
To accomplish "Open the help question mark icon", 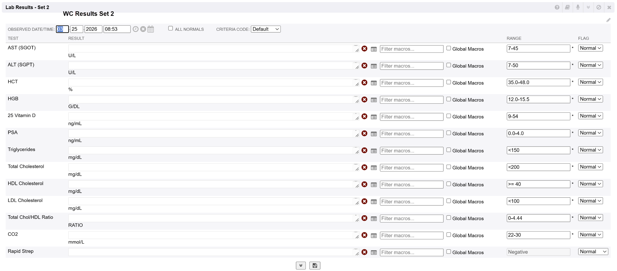I will (557, 7).
